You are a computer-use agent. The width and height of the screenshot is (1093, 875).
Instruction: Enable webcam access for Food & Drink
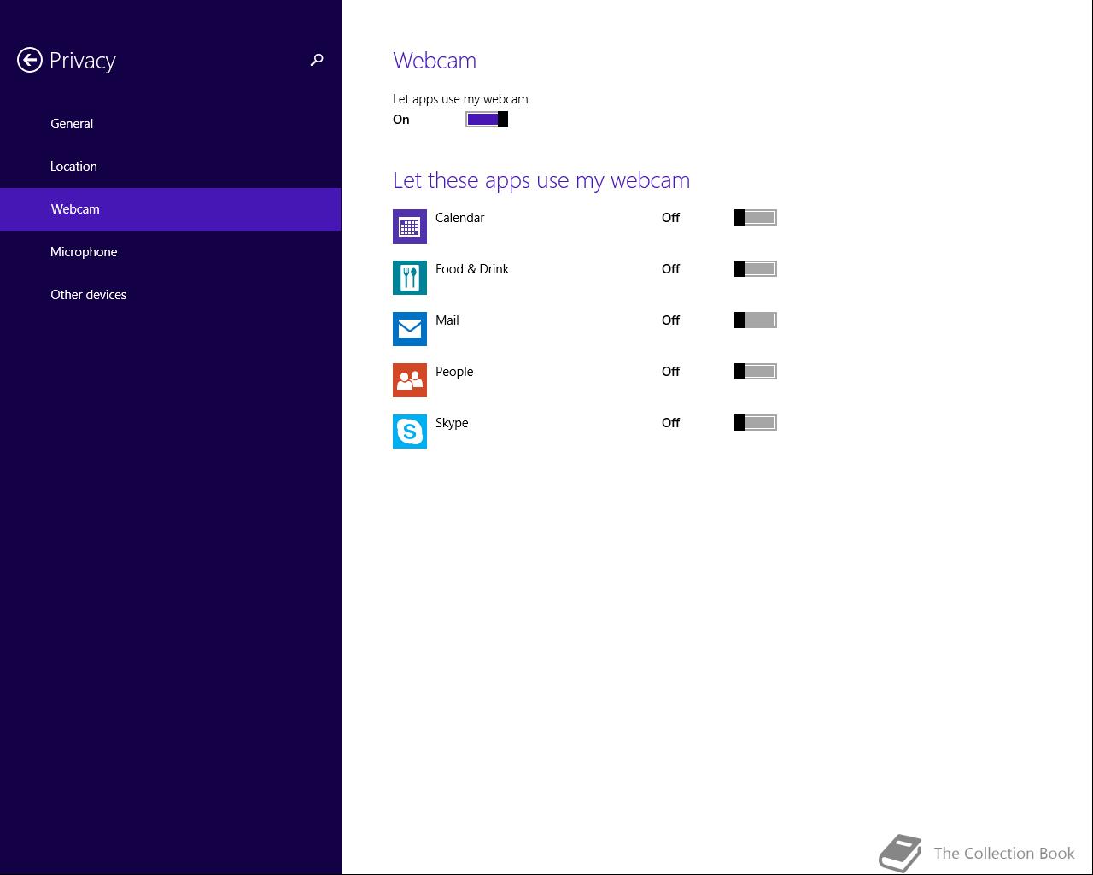(756, 269)
